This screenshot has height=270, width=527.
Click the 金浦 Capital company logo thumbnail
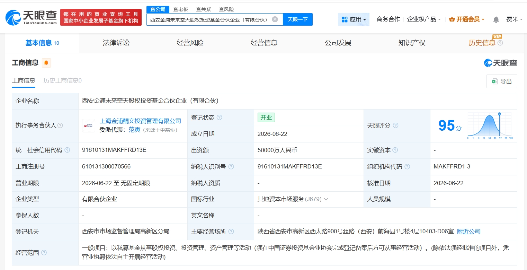[x=89, y=125]
